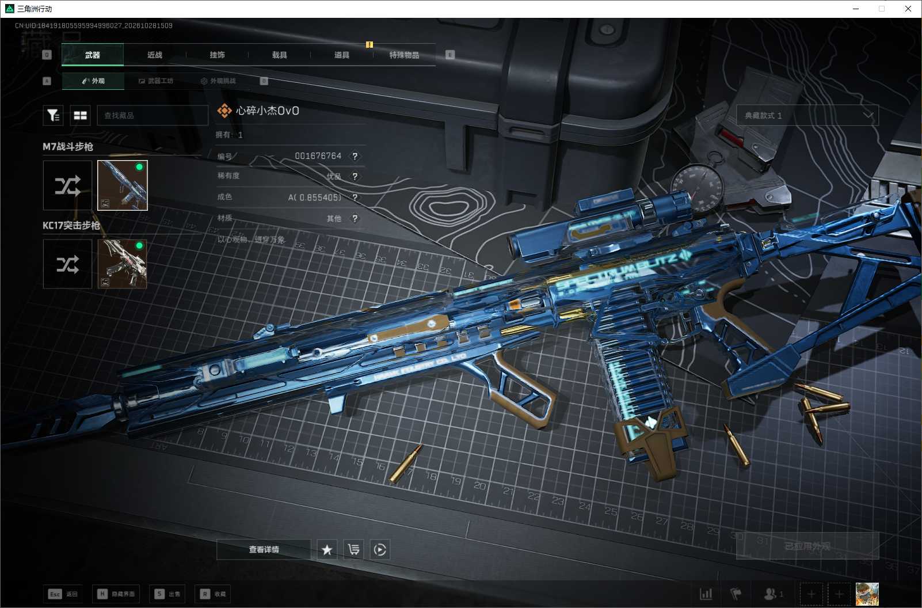Image resolution: width=922 pixels, height=608 pixels.
Task: Click the Q previous category key hint
Action: pos(47,55)
